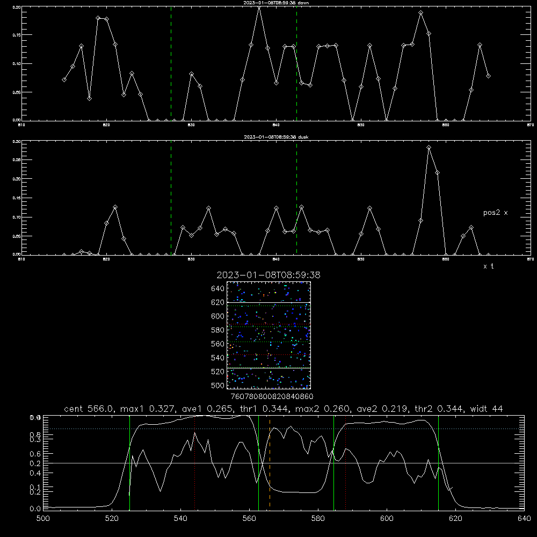Click x-axis label 620 of bottom plot

click(x=455, y=519)
